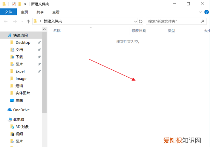Select OneDrive in the navigation pane

pos(21,110)
